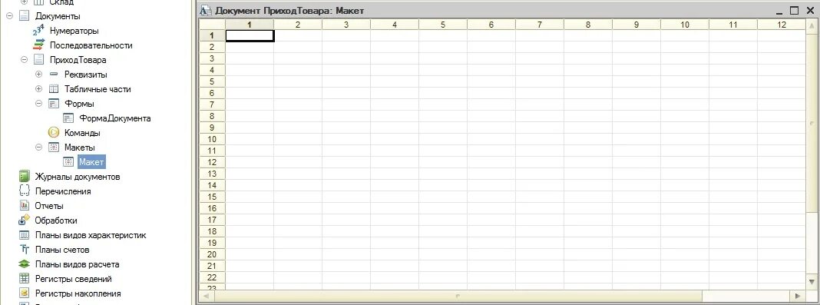Click the Макеты icon

point(53,148)
